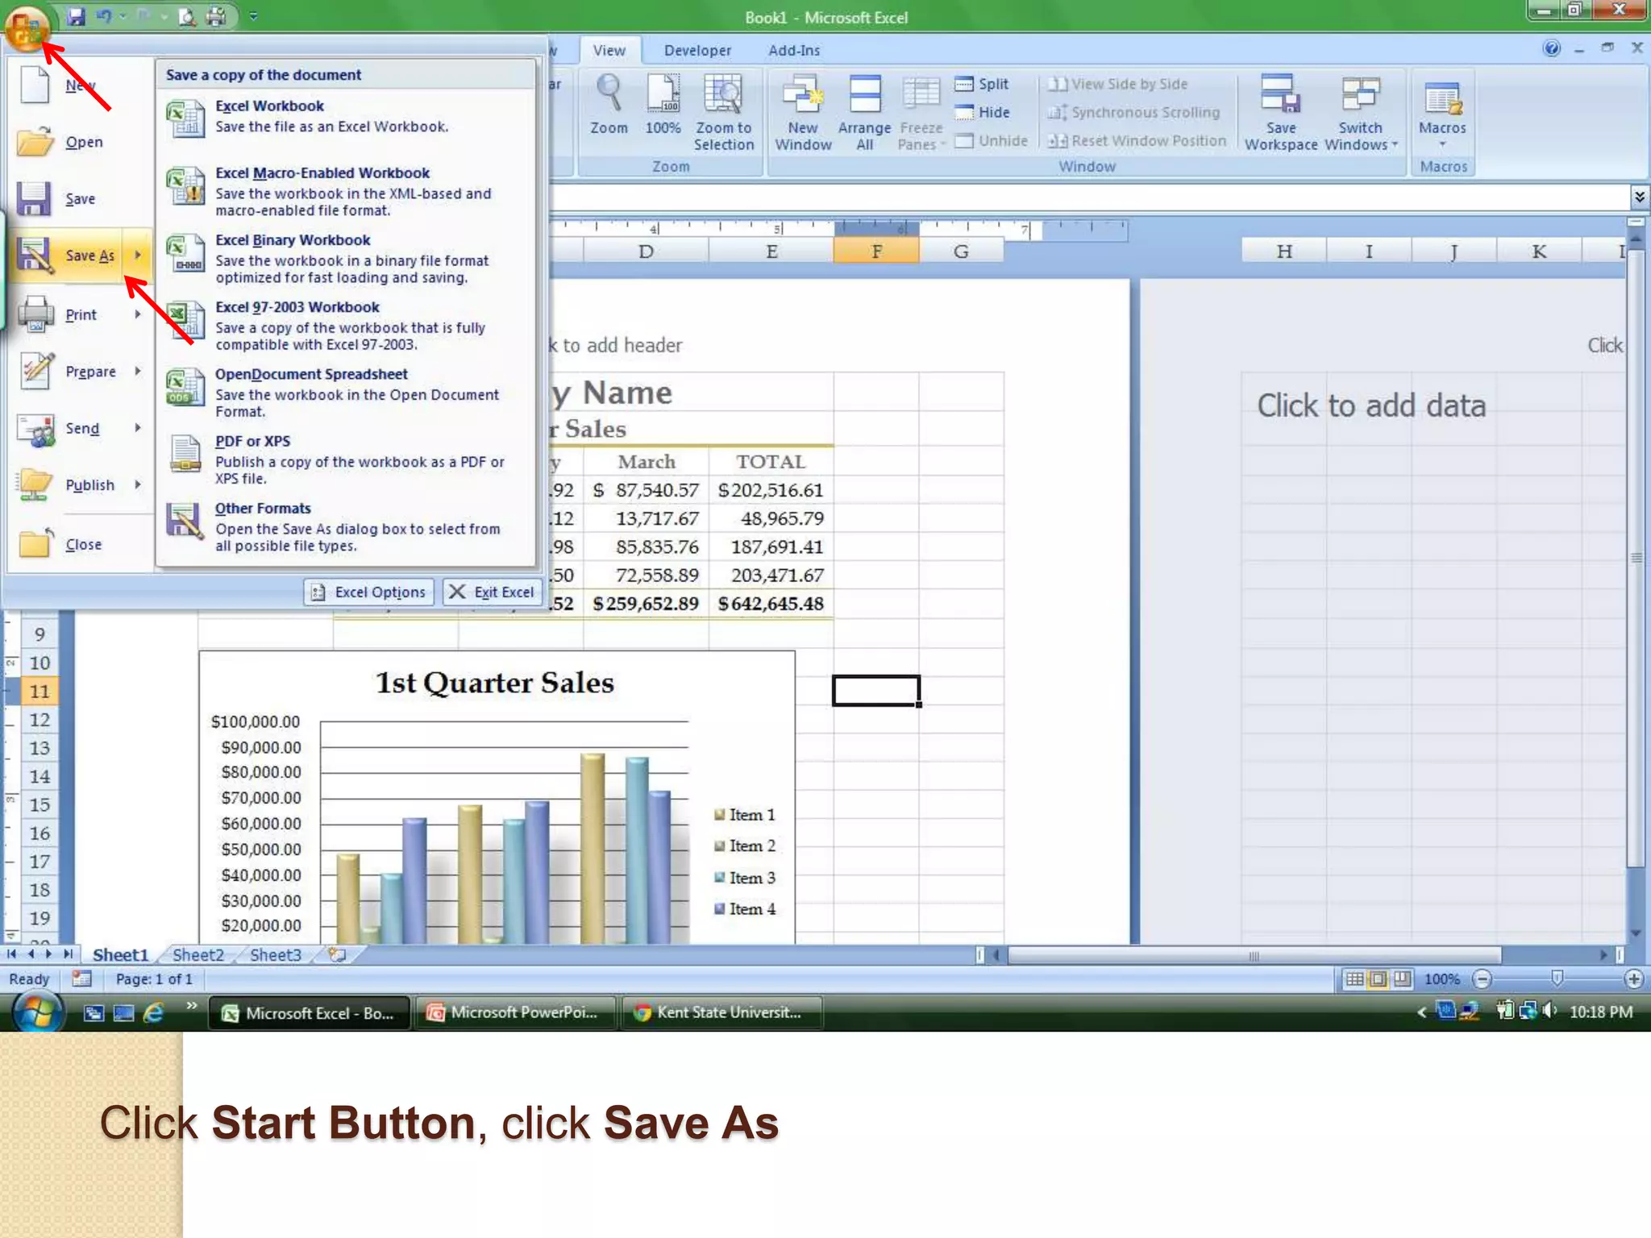Save as OpenDocument Spreadsheet

(x=347, y=393)
